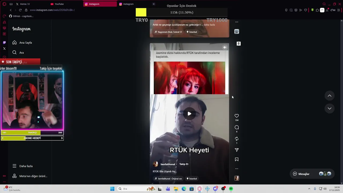Open reel options three-dot menu

click(x=237, y=169)
